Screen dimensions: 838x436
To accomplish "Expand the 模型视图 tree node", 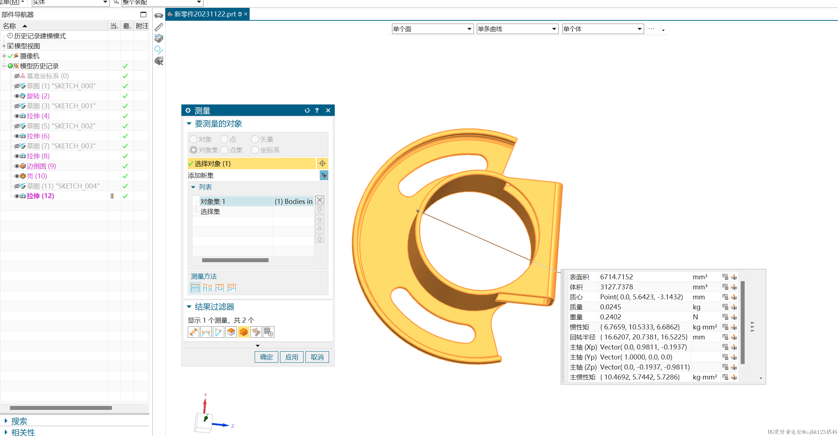I will point(4,46).
